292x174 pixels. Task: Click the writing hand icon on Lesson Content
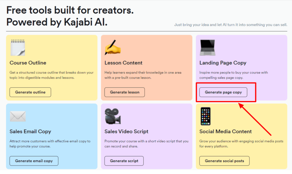click(x=113, y=47)
